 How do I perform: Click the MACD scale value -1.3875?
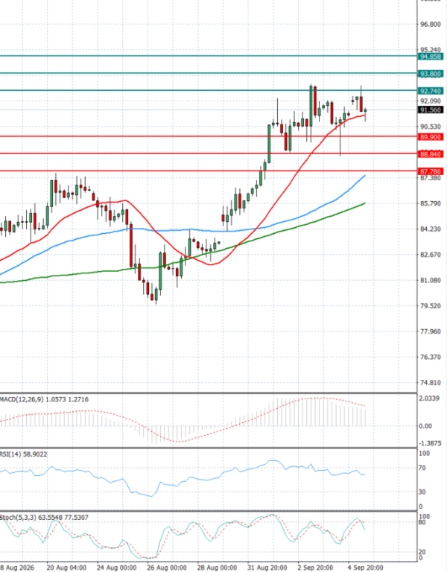(x=431, y=444)
